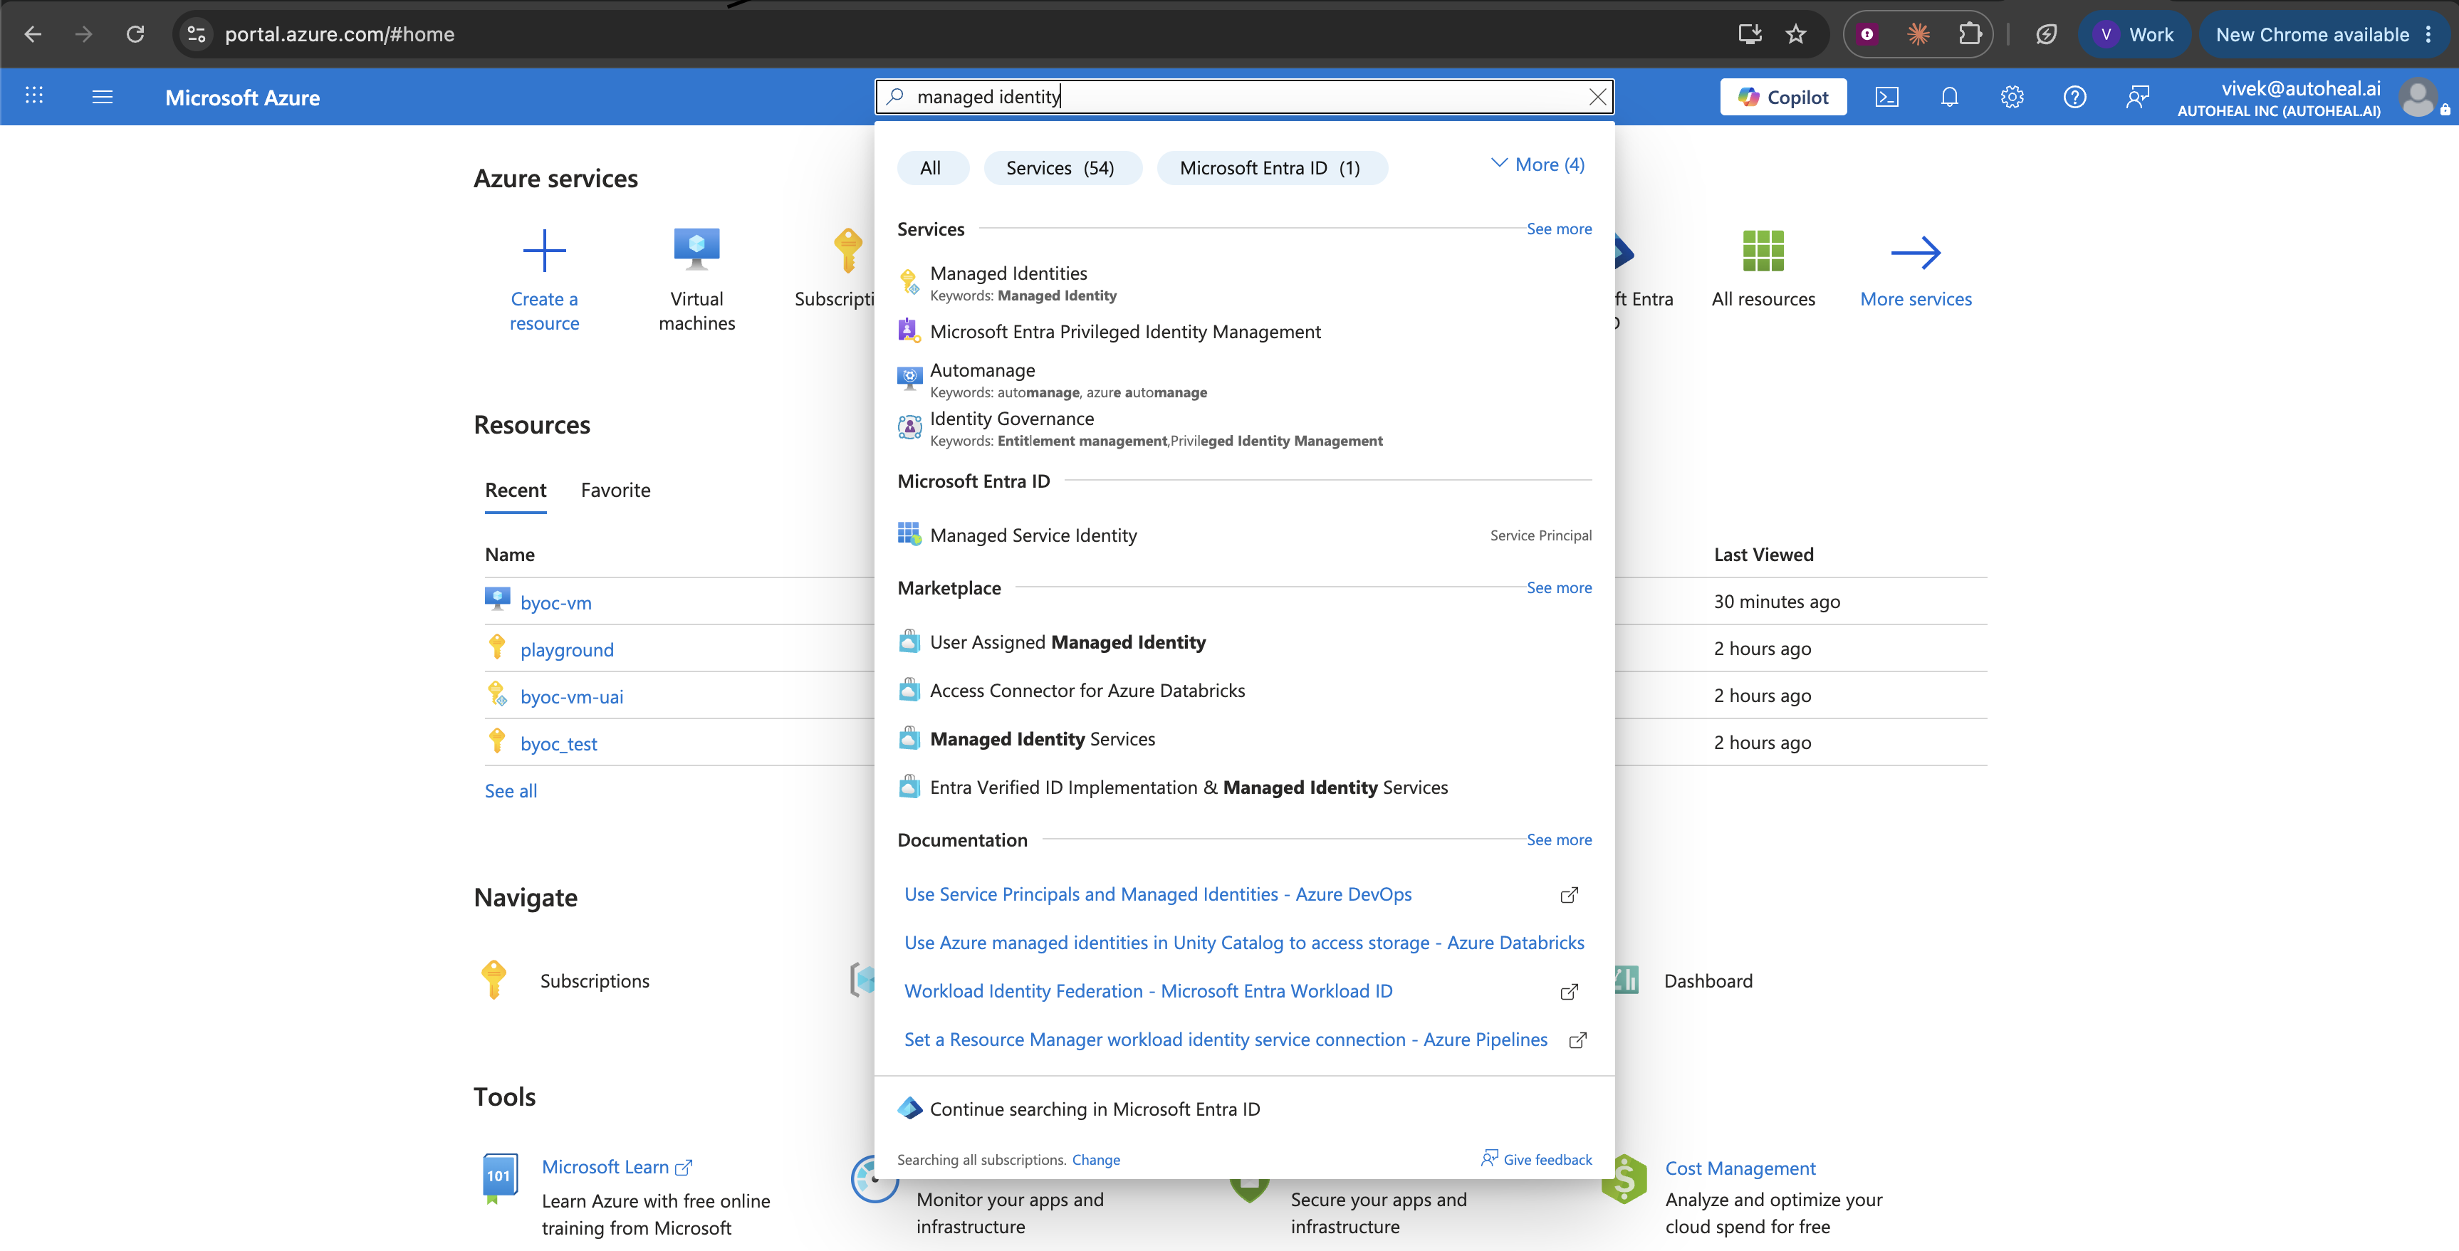2459x1251 pixels.
Task: Click the site info icon in address bar
Action: [x=197, y=34]
